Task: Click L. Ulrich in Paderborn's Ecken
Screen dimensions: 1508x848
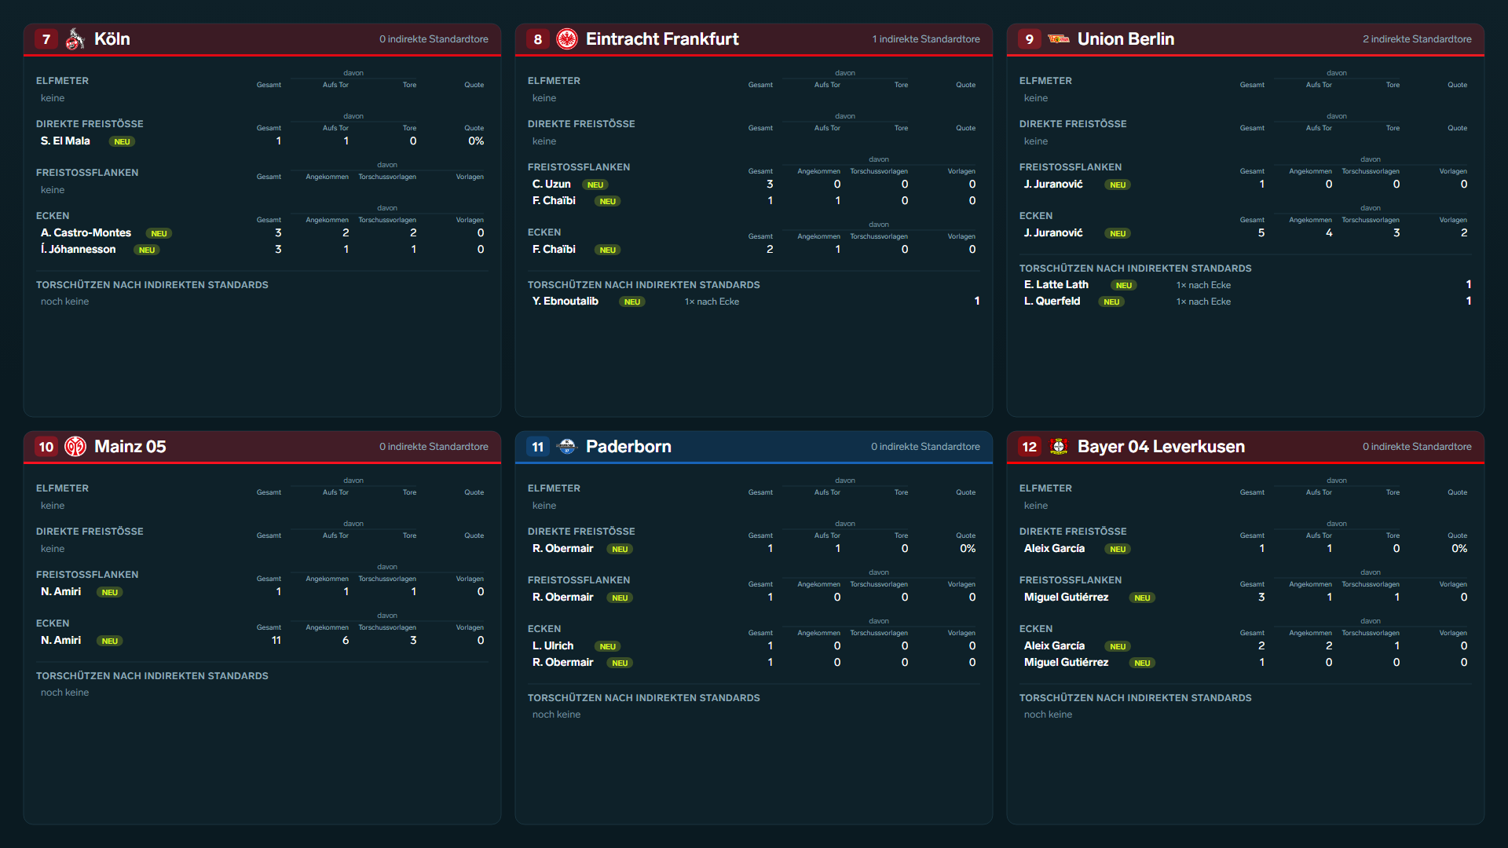Action: pyautogui.click(x=553, y=646)
